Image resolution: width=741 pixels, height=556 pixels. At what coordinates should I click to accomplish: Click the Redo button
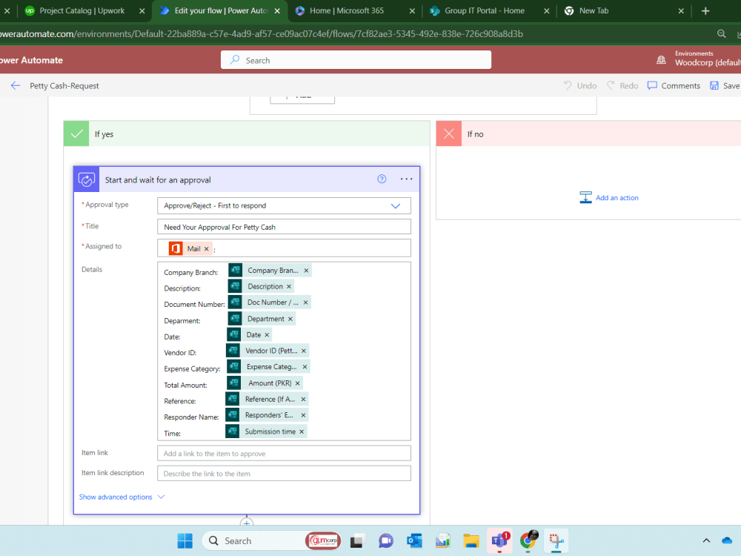click(x=622, y=85)
